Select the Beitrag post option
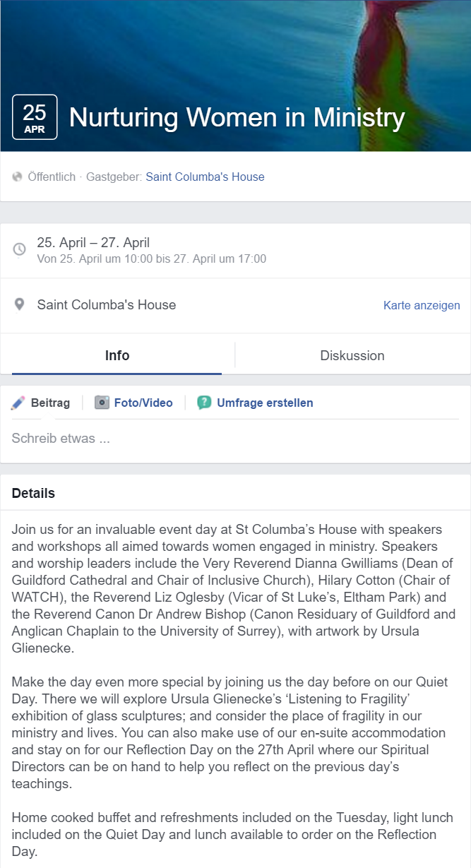471x868 pixels. [x=50, y=403]
